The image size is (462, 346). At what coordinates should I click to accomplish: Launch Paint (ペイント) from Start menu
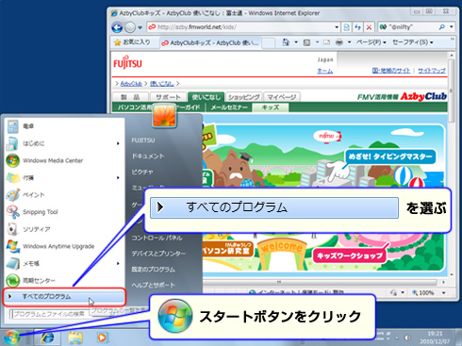(x=63, y=195)
